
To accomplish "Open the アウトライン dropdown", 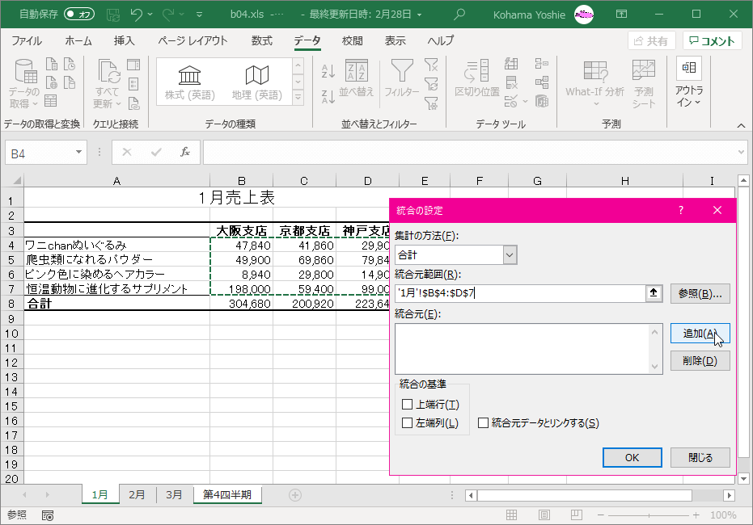I will pyautogui.click(x=689, y=83).
